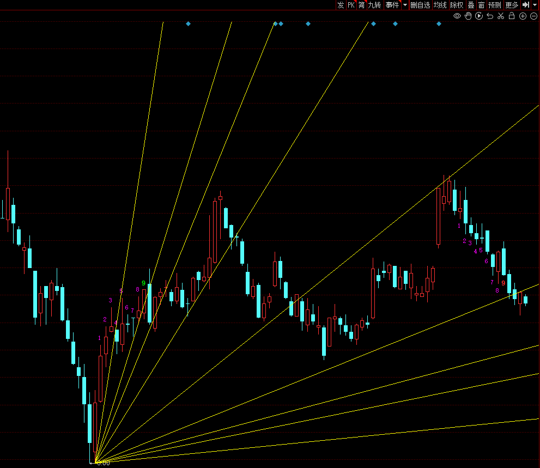
Task: Select the scissors cut tool
Action: [501, 16]
